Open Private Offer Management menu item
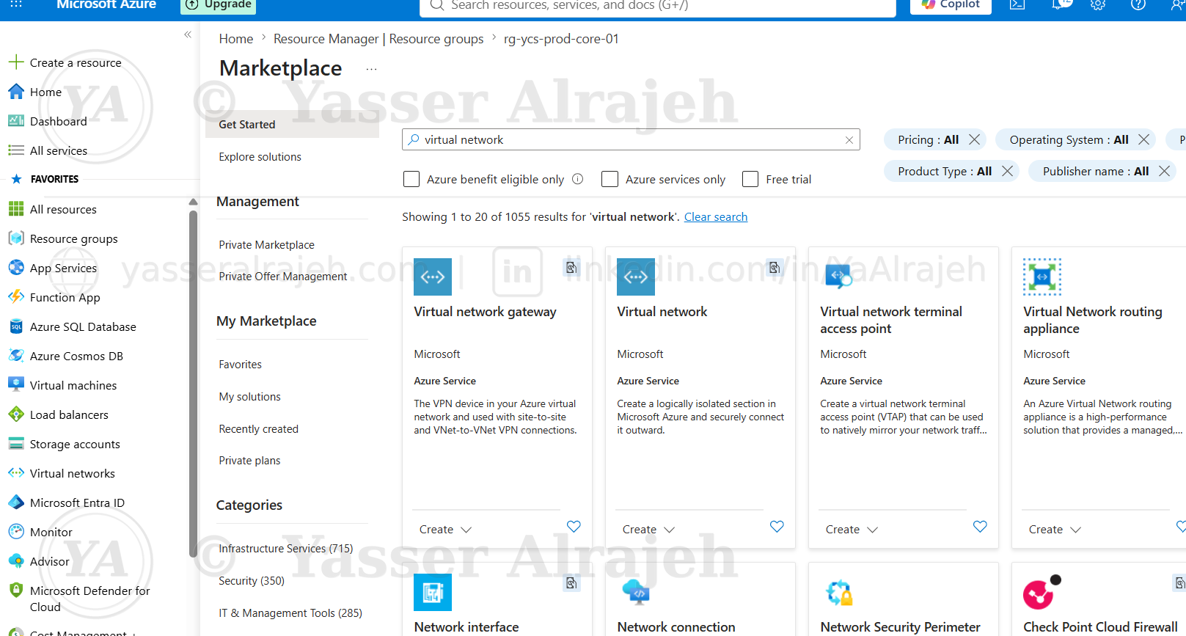 (283, 277)
